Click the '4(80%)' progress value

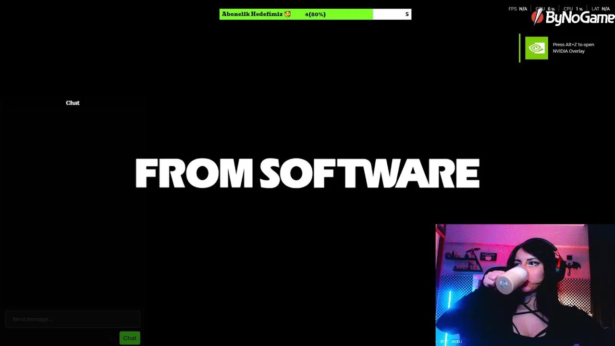pyautogui.click(x=315, y=14)
